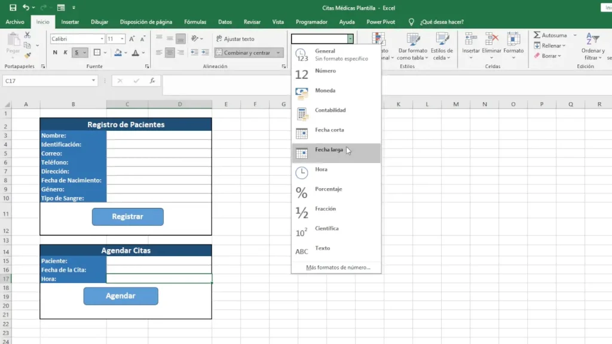Select the Nombre entry cell
The image size is (612, 344).
click(159, 136)
